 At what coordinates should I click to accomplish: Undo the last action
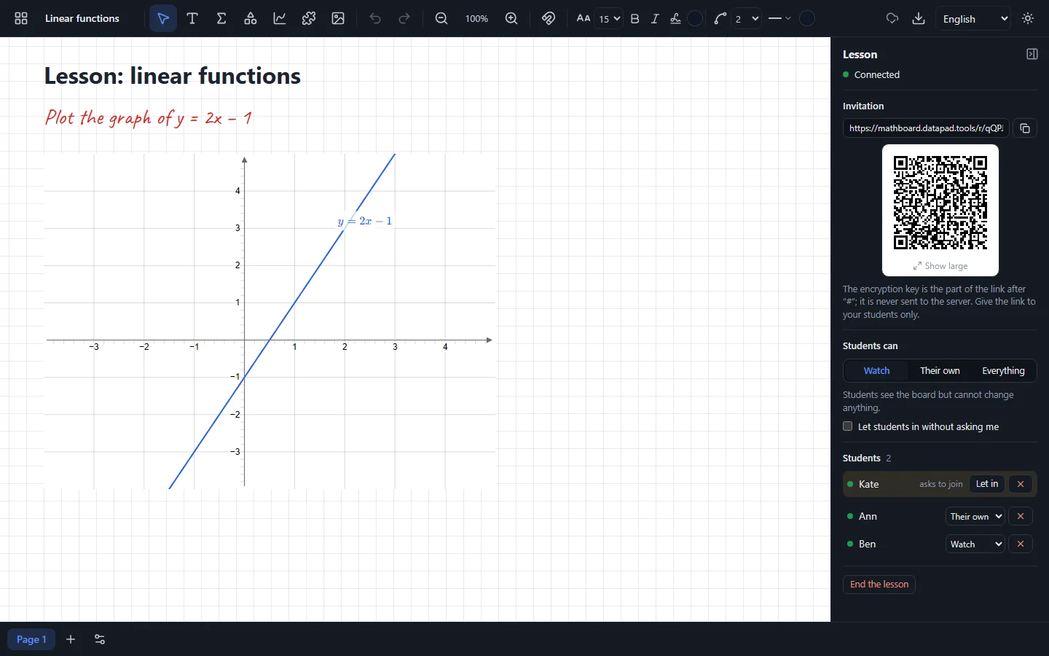point(375,18)
